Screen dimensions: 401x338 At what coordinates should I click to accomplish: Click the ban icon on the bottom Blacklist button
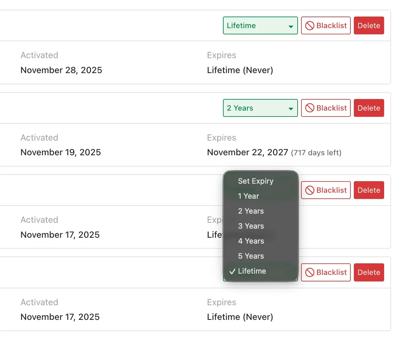(x=309, y=272)
